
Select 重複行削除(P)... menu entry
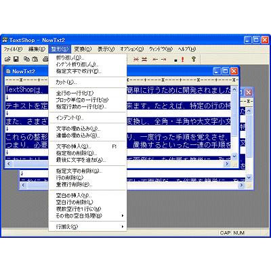tap(87, 185)
